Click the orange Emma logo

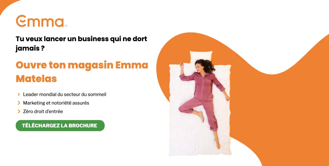pos(40,21)
